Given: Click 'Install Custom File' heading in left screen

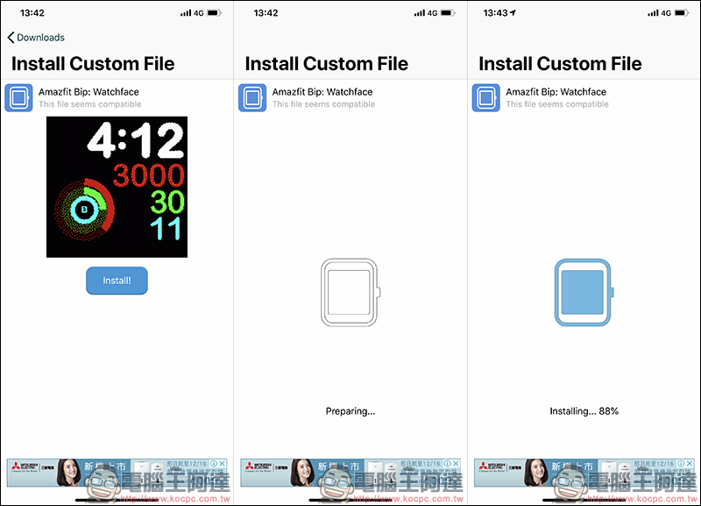Looking at the screenshot, I should 93,63.
